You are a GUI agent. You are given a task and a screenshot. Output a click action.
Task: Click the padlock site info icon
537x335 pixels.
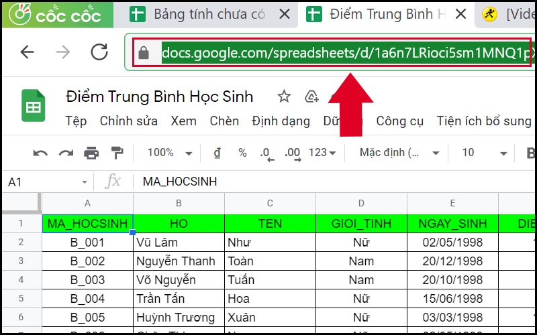[x=144, y=53]
